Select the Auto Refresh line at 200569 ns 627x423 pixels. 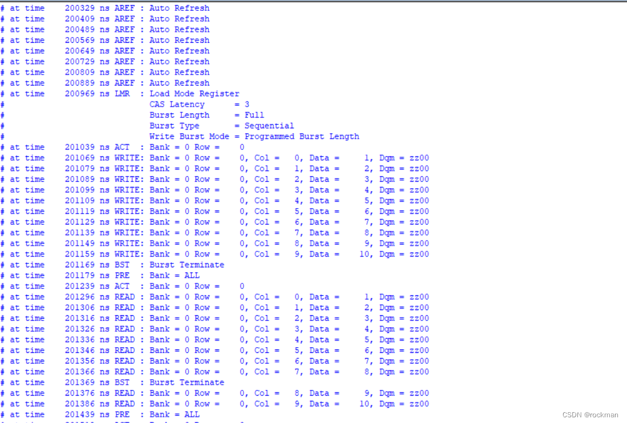(x=105, y=40)
